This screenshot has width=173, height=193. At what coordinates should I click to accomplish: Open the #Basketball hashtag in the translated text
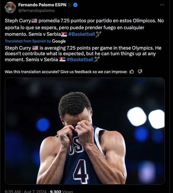coord(80,60)
